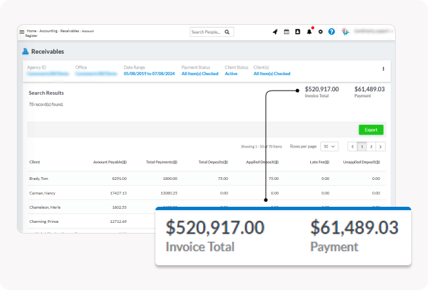Go to Home breadcrumb
Image resolution: width=428 pixels, height=290 pixels.
[x=32, y=31]
